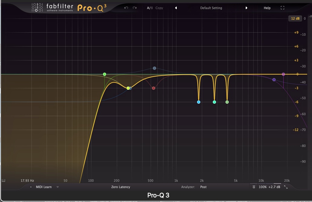Select the red EQ band node
The image size is (312, 202).
(x=154, y=88)
